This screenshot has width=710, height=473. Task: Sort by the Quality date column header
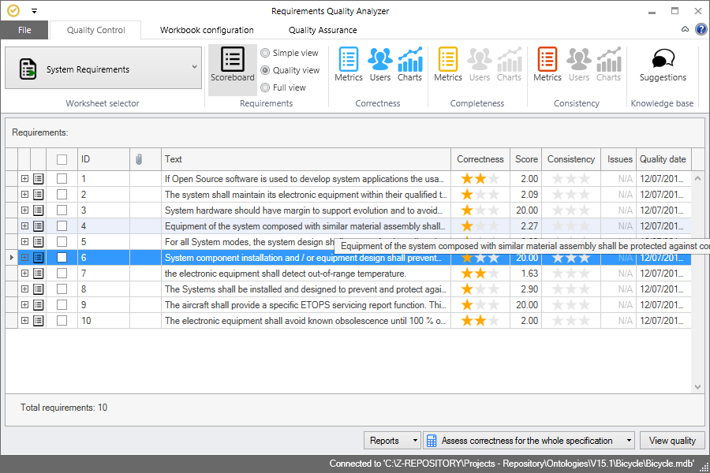tap(663, 159)
